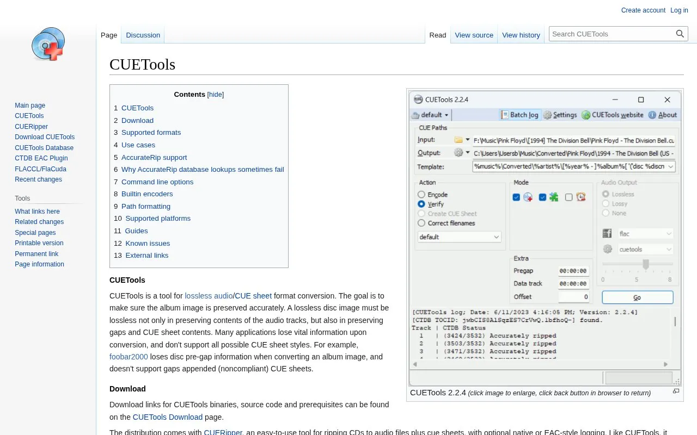Click the Log in link
The image size is (697, 435).
tap(679, 10)
